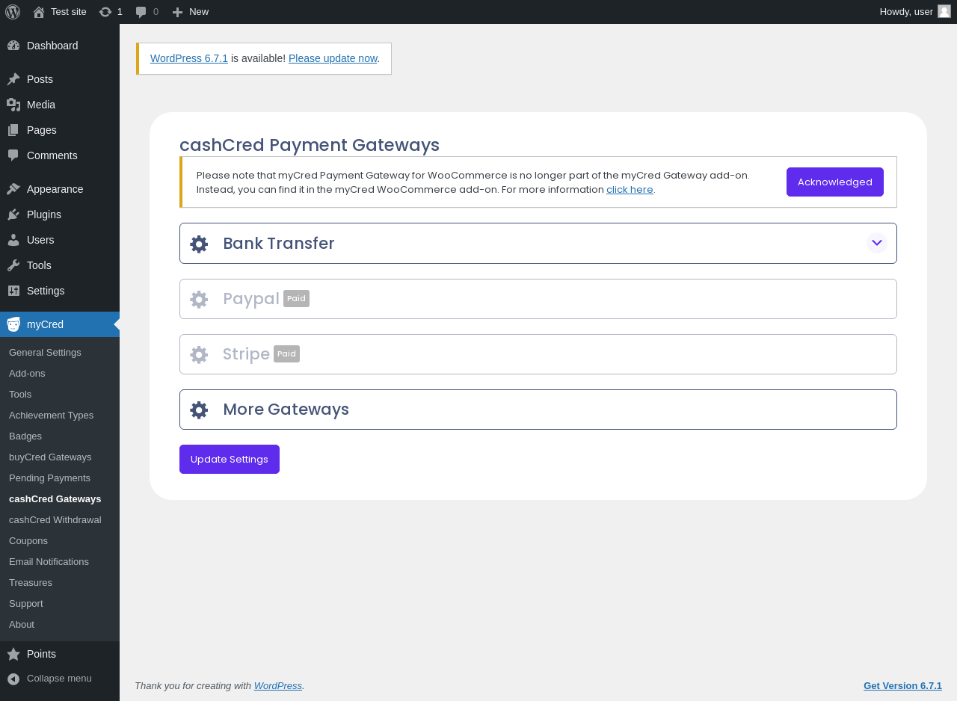This screenshot has height=701, width=957.
Task: Open the Appearance menu
Action: click(60, 189)
